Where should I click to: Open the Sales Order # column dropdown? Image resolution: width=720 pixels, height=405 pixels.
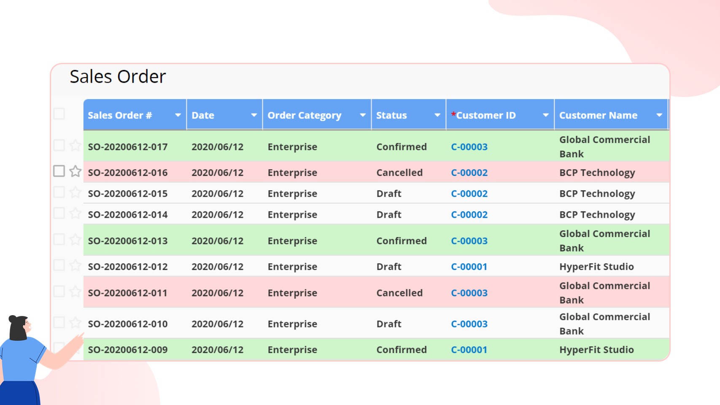pyautogui.click(x=178, y=115)
